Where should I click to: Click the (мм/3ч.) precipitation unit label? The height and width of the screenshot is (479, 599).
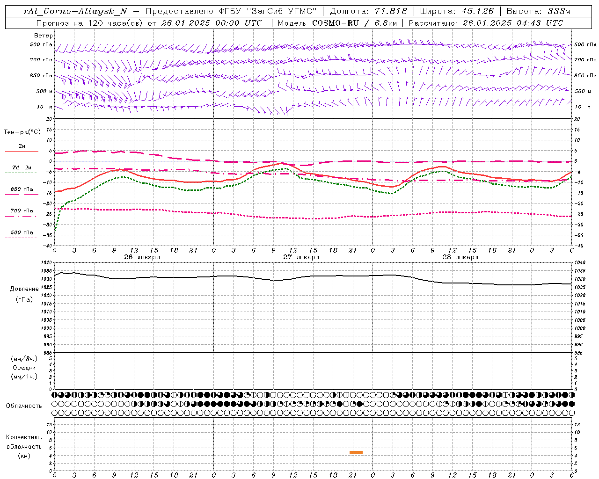(x=24, y=359)
